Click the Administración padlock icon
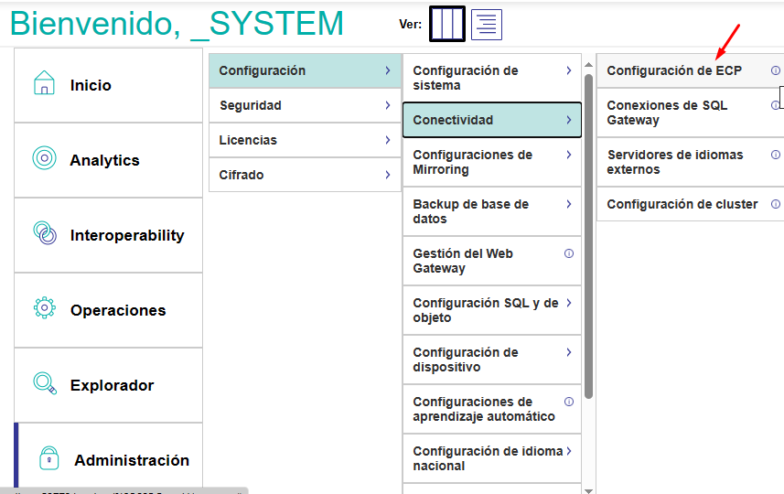Screen dimensions: 784x494 pos(48,459)
